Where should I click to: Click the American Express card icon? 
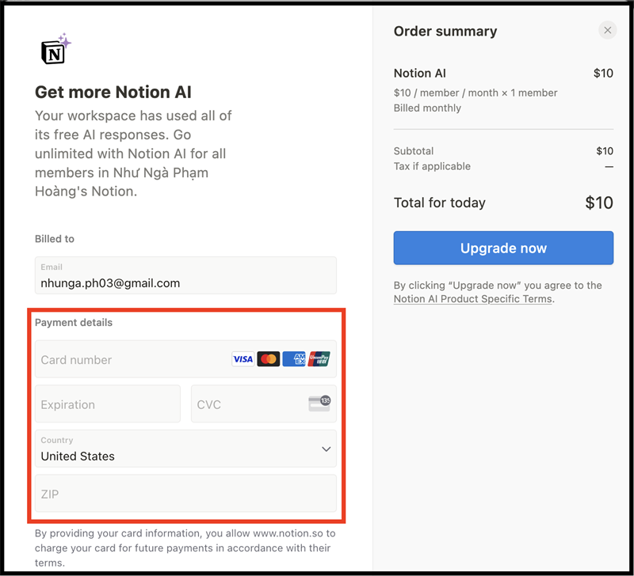[x=294, y=359]
